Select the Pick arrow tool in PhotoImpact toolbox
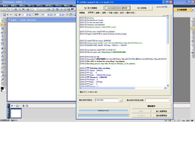 tap(2, 21)
